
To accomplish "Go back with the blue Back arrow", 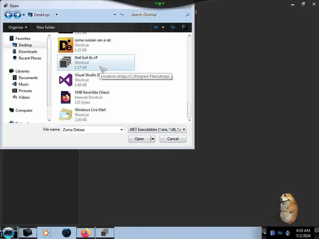I will (8, 15).
